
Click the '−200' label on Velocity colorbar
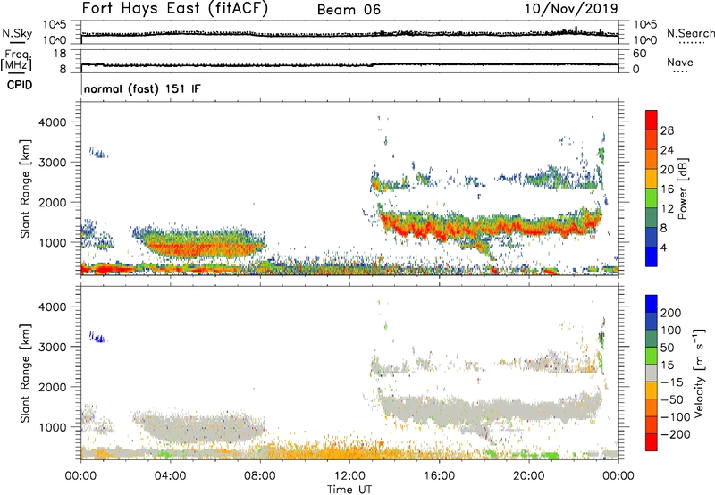(x=675, y=434)
